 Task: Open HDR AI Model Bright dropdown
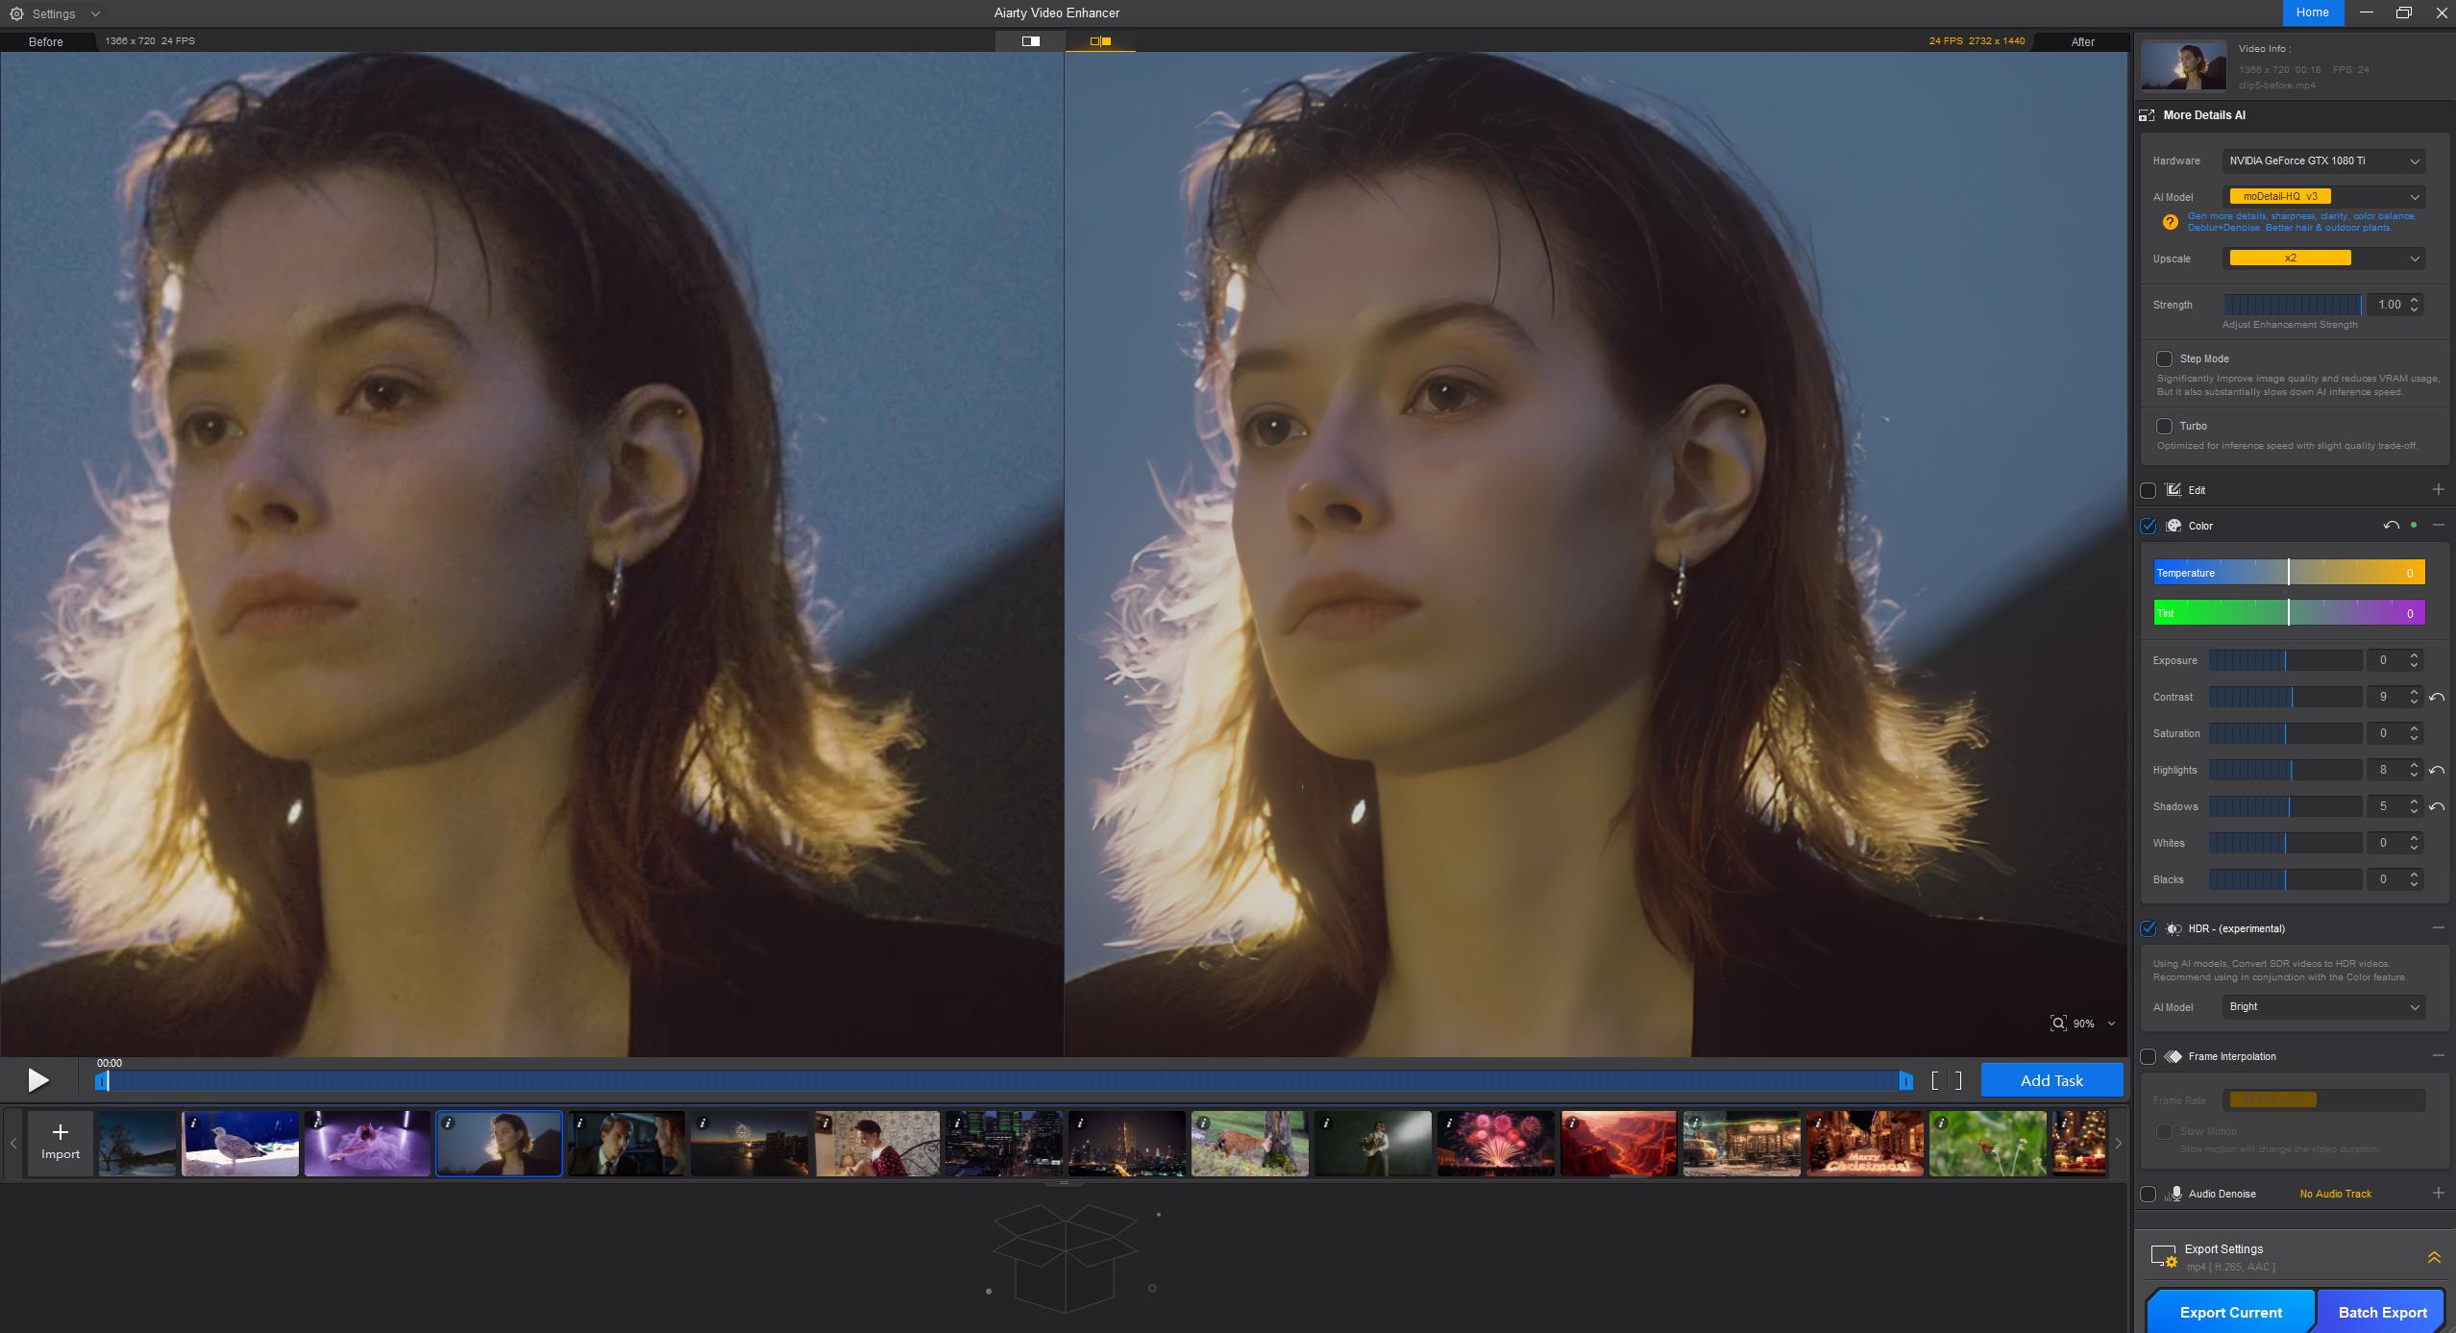point(2323,1006)
